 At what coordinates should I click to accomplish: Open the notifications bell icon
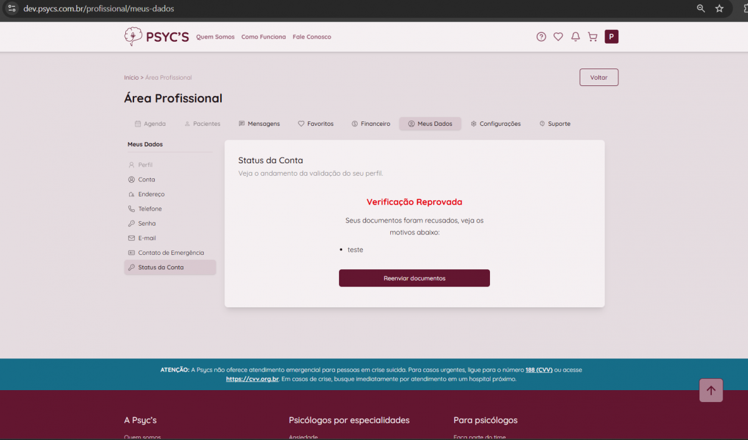(575, 37)
